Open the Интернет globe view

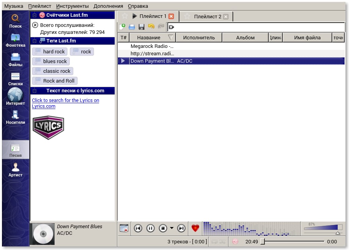pyautogui.click(x=15, y=97)
